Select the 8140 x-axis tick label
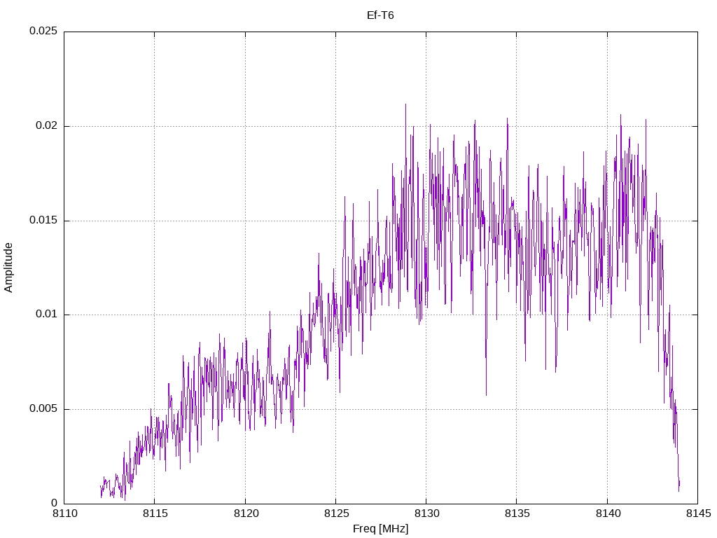 pos(608,513)
